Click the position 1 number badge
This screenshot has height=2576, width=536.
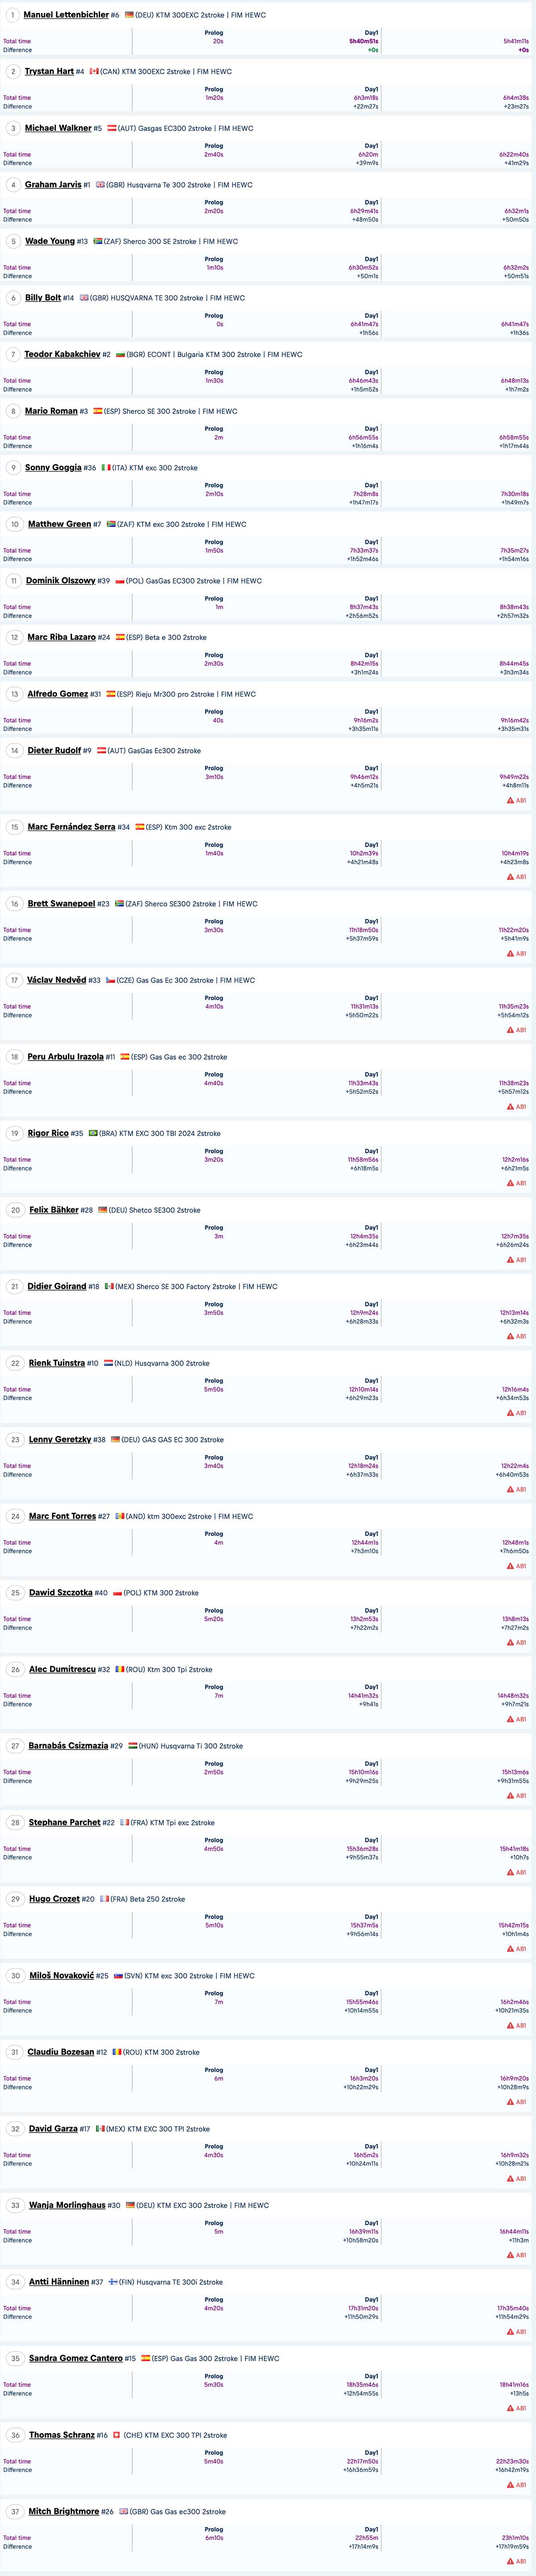(12, 15)
